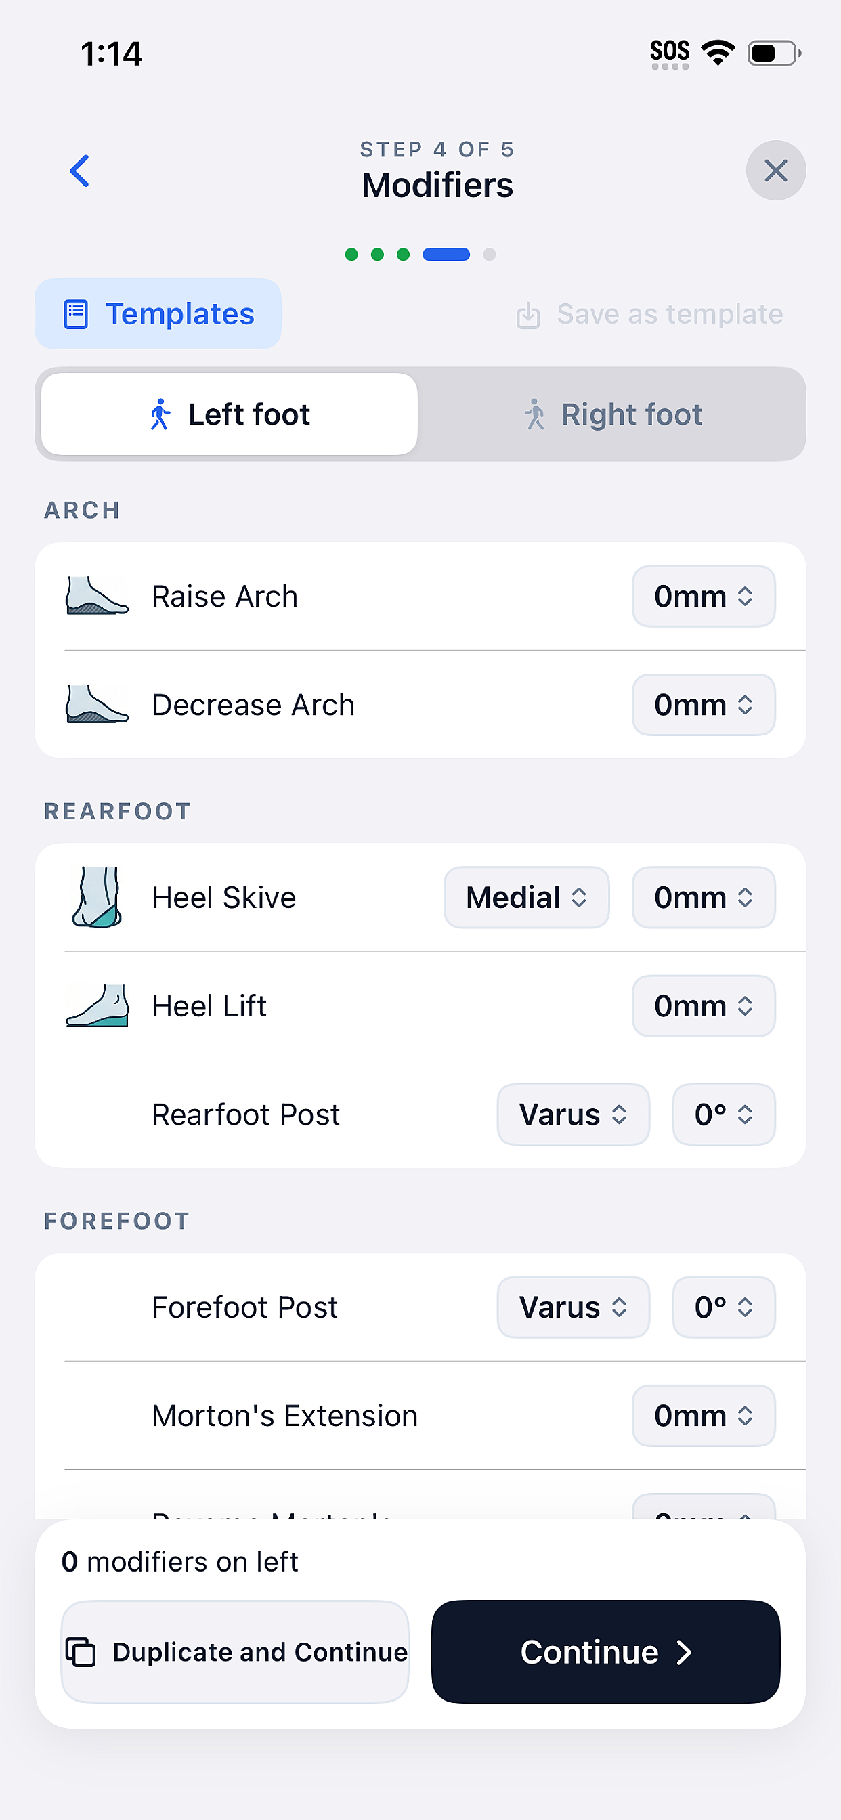This screenshot has height=1820, width=841.
Task: Click the Save as template download icon
Action: point(528,315)
